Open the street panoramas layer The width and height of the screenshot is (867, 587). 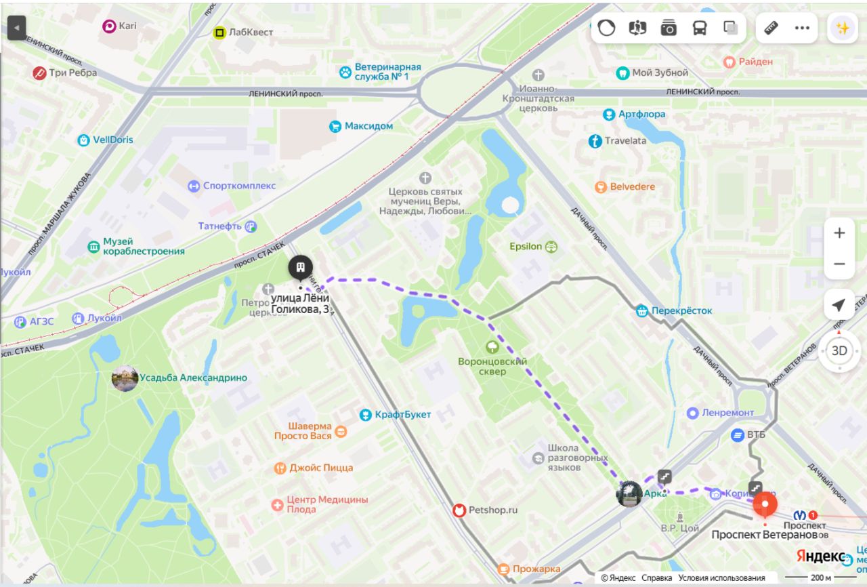(x=637, y=28)
